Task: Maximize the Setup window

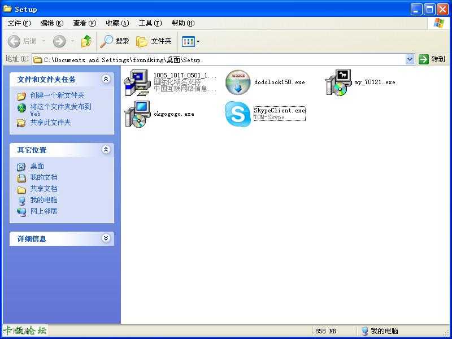Action: [x=429, y=10]
